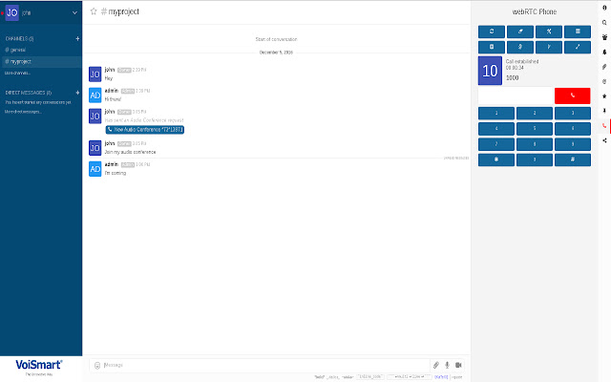This screenshot has width=611, height=382.
Task: Click the username admin on 'I'm coming' message
Action: pyautogui.click(x=112, y=164)
